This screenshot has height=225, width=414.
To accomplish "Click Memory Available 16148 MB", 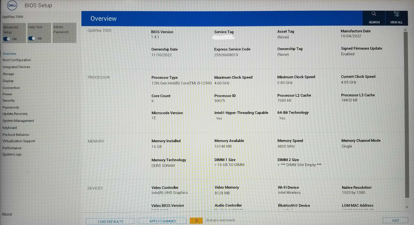I will click(x=223, y=146).
